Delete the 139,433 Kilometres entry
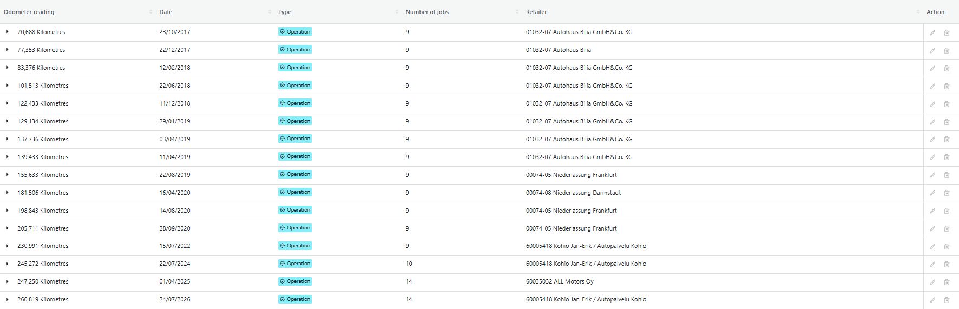The width and height of the screenshot is (959, 309). click(x=947, y=157)
